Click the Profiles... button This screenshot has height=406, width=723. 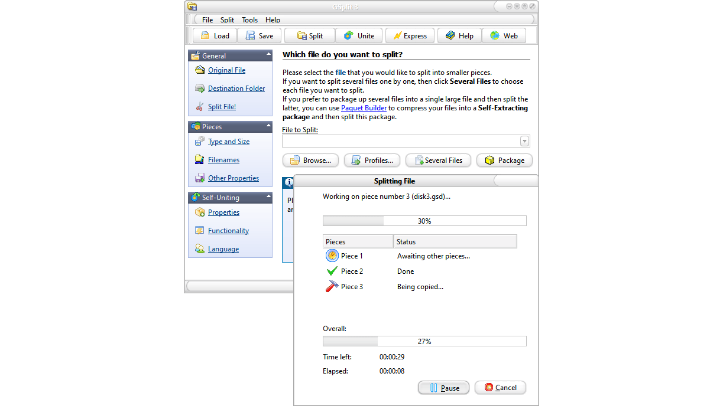[x=372, y=161]
